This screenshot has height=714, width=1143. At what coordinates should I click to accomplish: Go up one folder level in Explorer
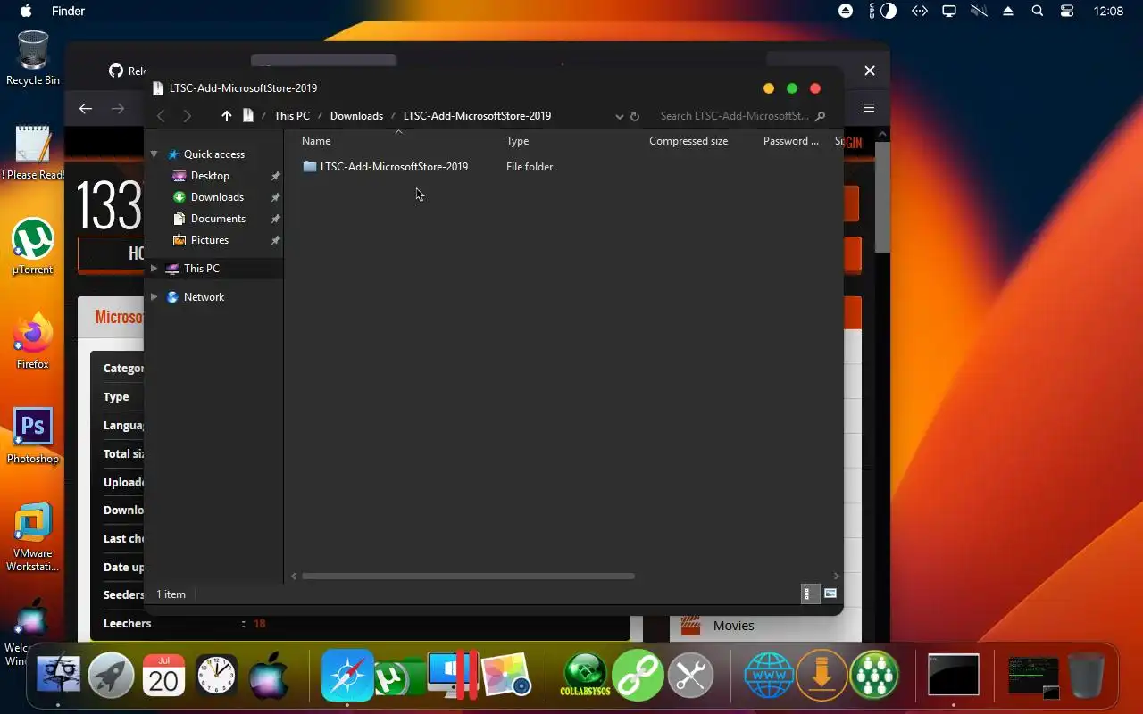pyautogui.click(x=226, y=116)
